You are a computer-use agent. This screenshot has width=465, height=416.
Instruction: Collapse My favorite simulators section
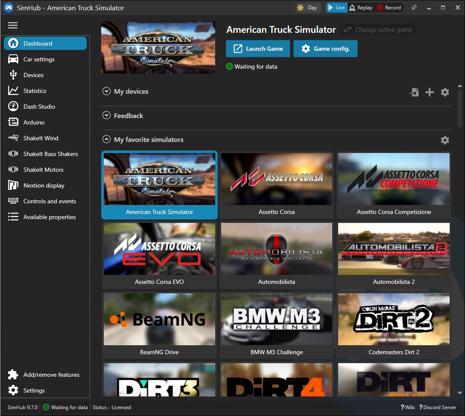click(106, 139)
